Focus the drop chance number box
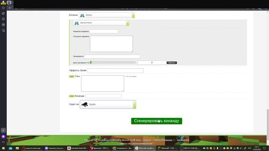The image size is (269, 151). [152, 62]
